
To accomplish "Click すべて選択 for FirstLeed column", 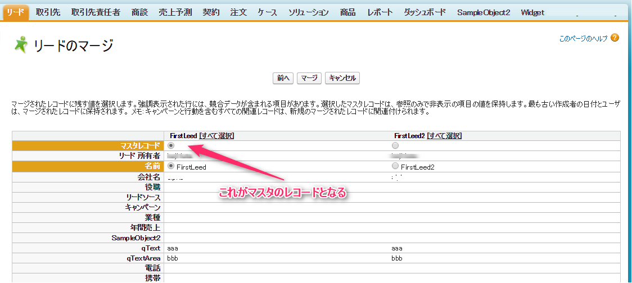I will pos(217,136).
